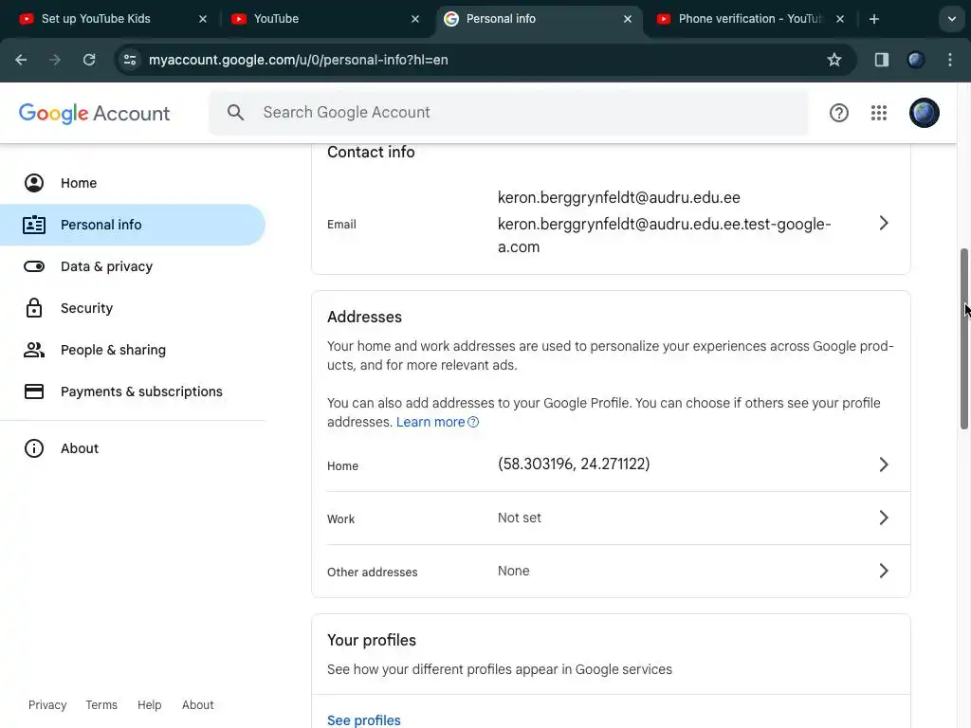Screen dimensions: 971x728
Task: Open the Security sidebar menu item
Action: pyautogui.click(x=86, y=308)
